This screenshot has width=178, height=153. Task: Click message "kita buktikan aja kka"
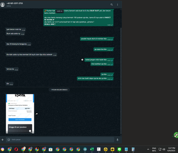point(102,64)
